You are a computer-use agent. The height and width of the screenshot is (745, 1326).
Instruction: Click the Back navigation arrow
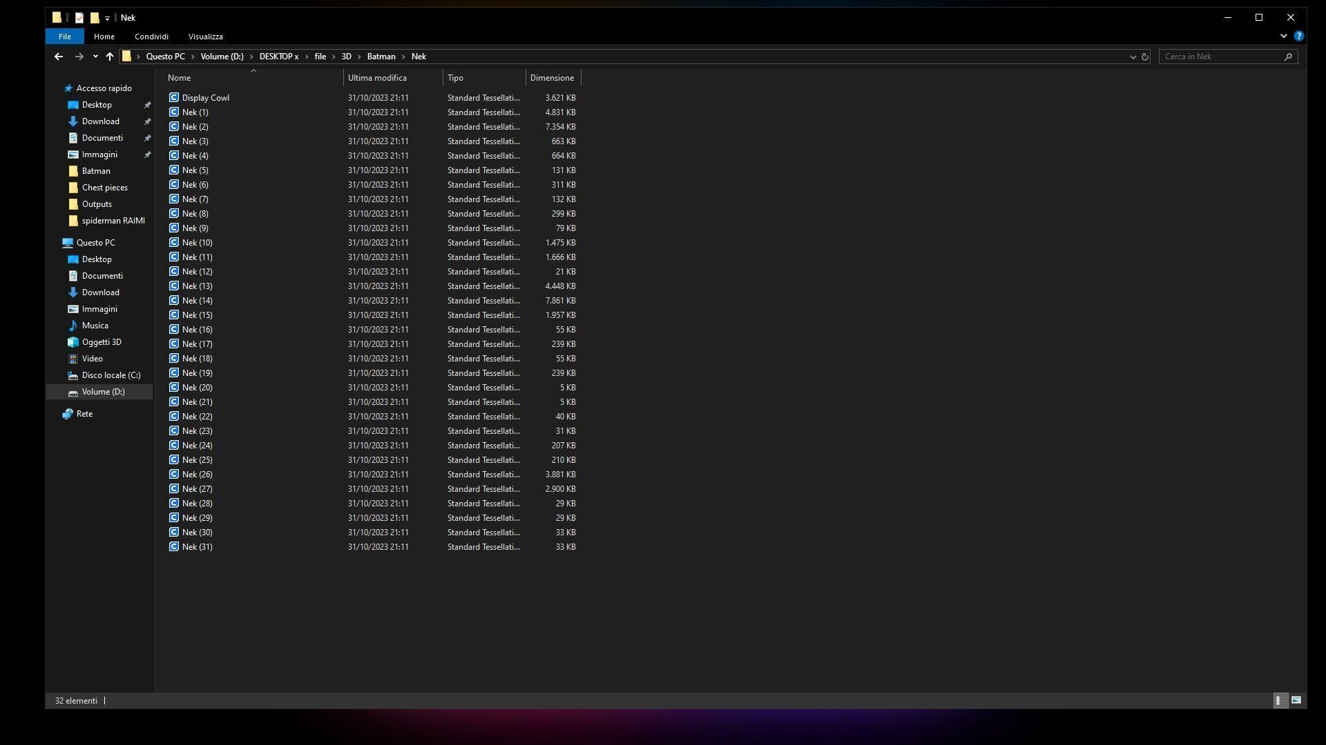coord(59,57)
